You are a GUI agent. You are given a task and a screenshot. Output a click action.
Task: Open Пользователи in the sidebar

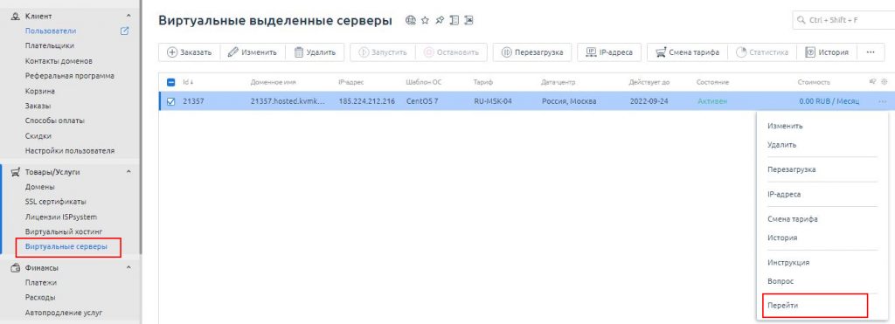pyautogui.click(x=50, y=31)
